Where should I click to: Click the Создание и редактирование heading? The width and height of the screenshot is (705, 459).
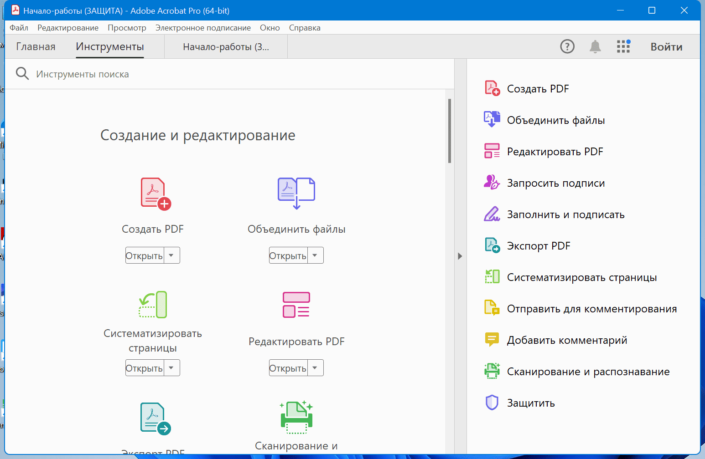coord(198,135)
